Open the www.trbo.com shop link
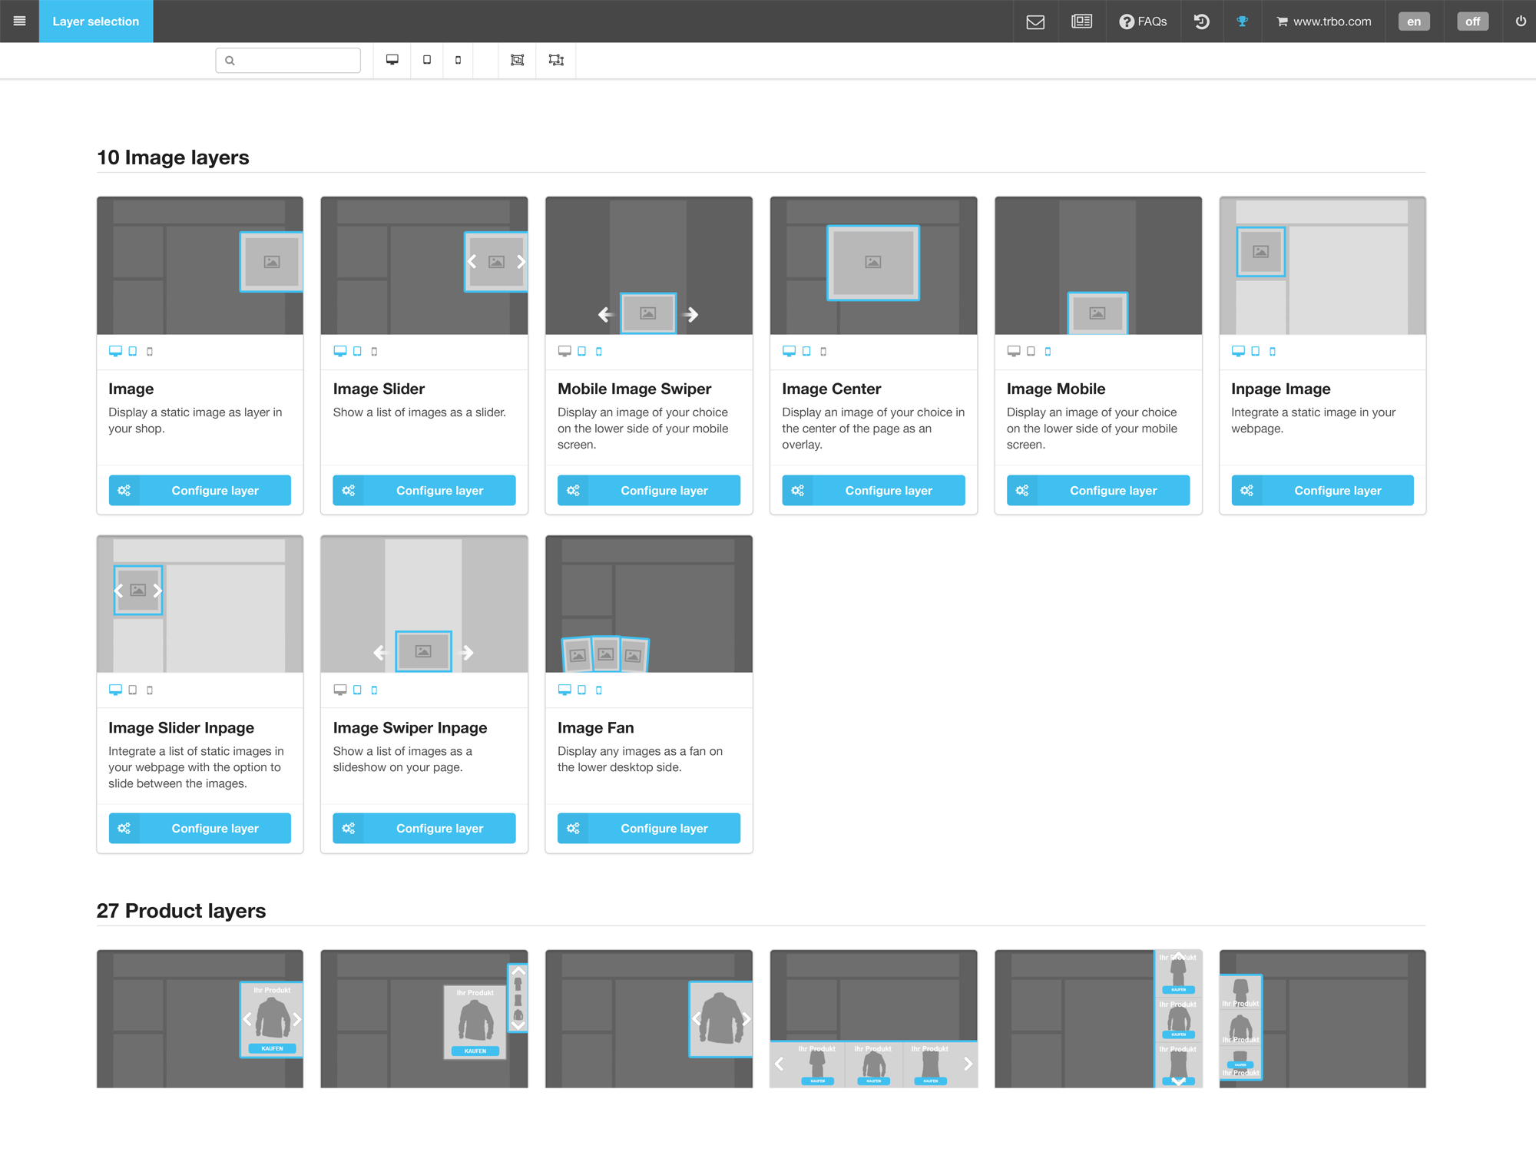 (1323, 21)
